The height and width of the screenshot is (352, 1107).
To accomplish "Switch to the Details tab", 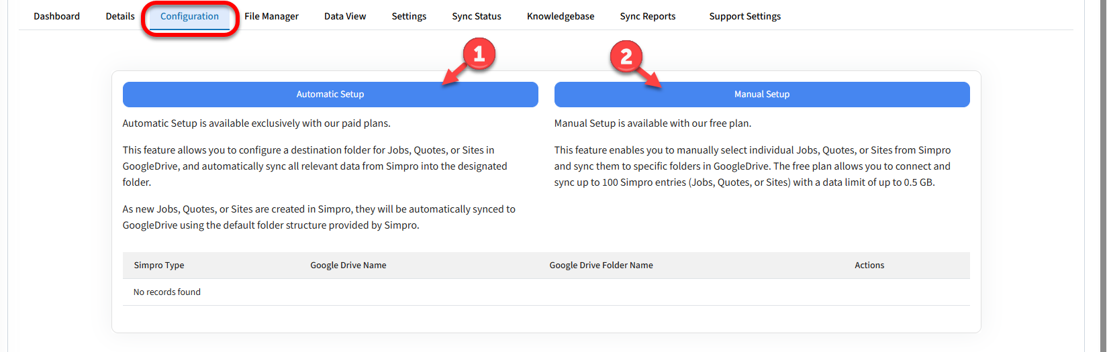I will pos(120,16).
